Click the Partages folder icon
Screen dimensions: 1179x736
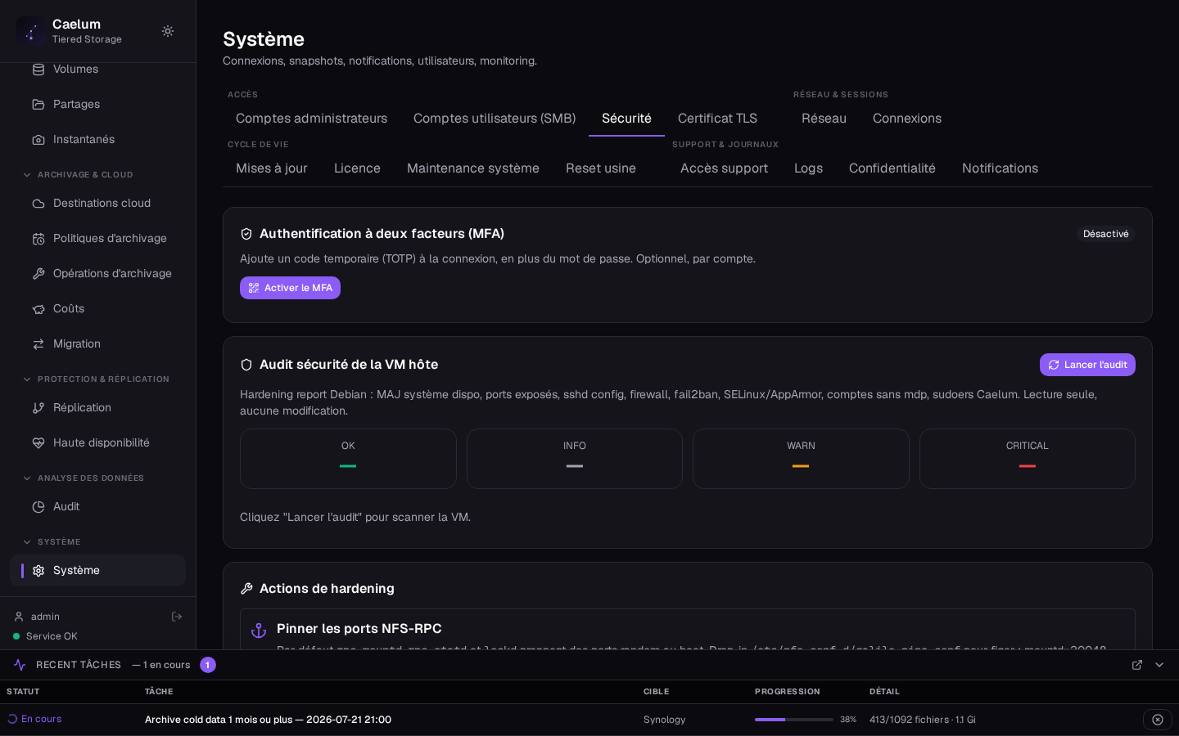[38, 105]
